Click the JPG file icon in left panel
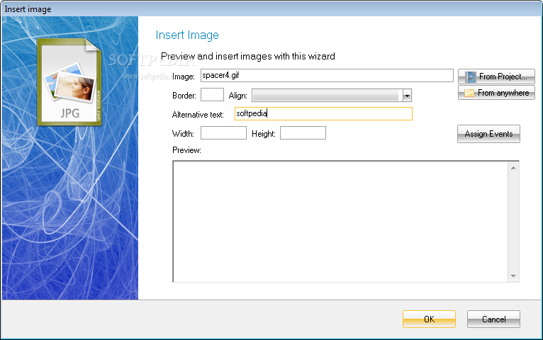Screen dimensions: 543x340 coord(69,81)
